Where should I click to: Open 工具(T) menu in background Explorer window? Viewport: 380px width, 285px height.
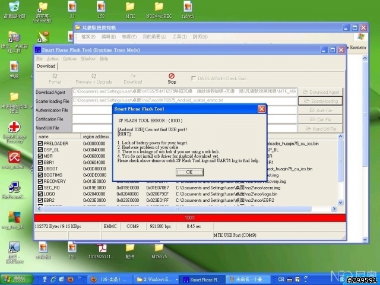coord(179,37)
